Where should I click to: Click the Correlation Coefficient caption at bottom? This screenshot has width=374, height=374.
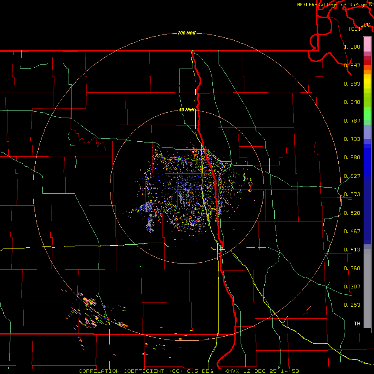(189, 371)
